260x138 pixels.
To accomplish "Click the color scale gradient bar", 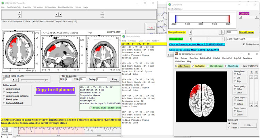I will pos(202,19).
